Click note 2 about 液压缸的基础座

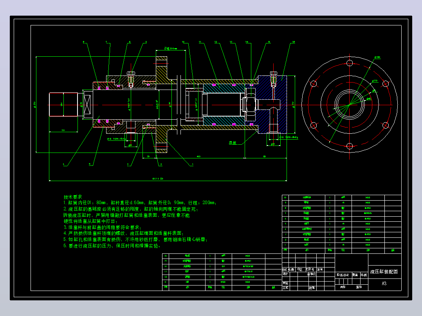[131, 209]
